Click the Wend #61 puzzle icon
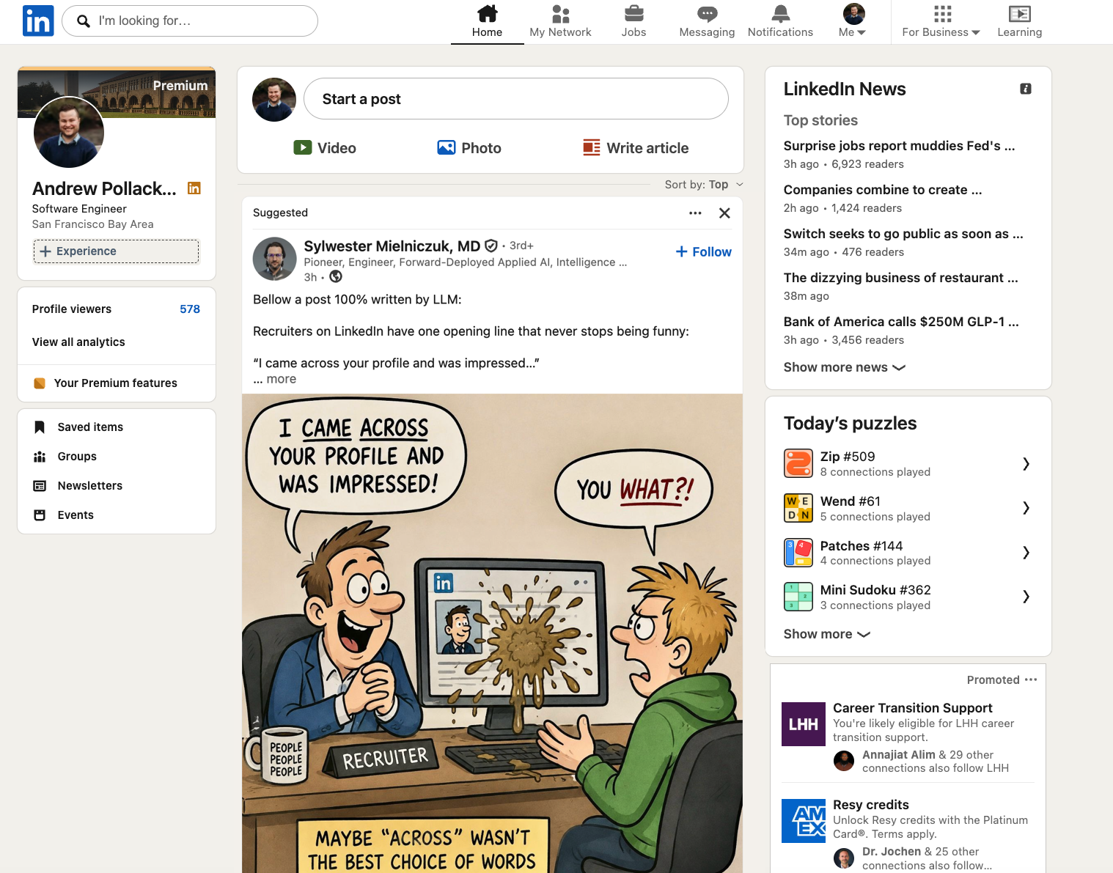 [798, 508]
